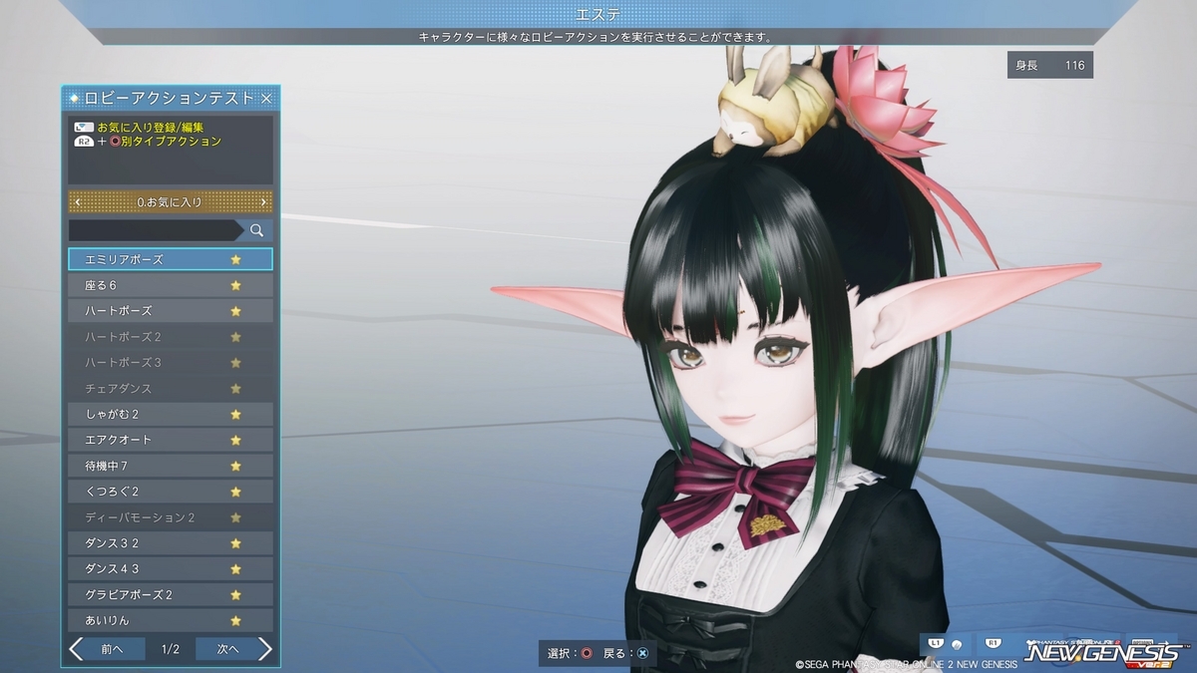Close the ロビーアクションテスト panel
Image resolution: width=1197 pixels, height=673 pixels.
tap(266, 98)
